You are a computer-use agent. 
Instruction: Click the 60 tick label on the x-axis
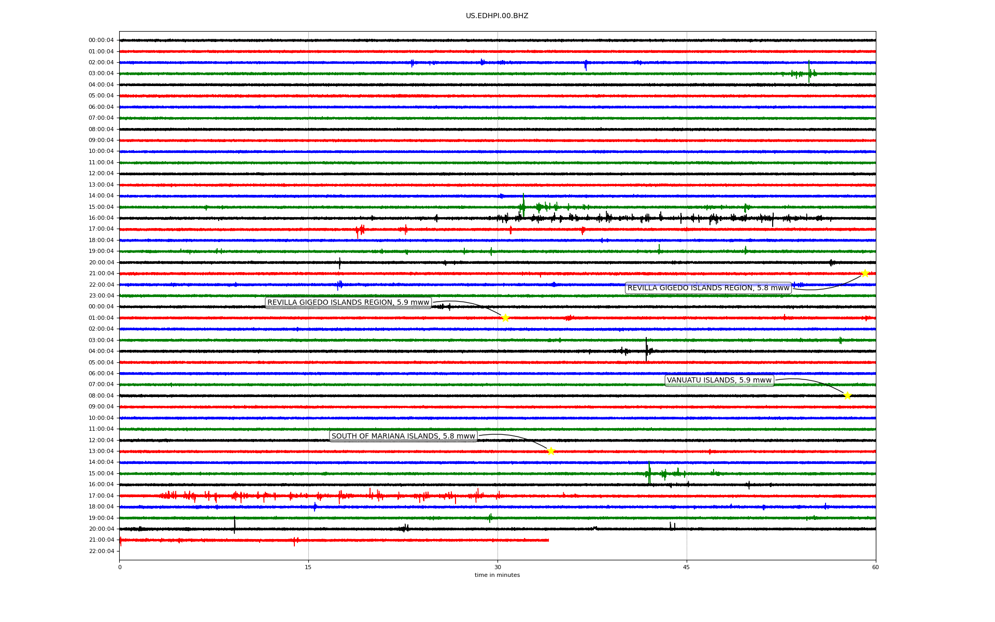pyautogui.click(x=875, y=567)
